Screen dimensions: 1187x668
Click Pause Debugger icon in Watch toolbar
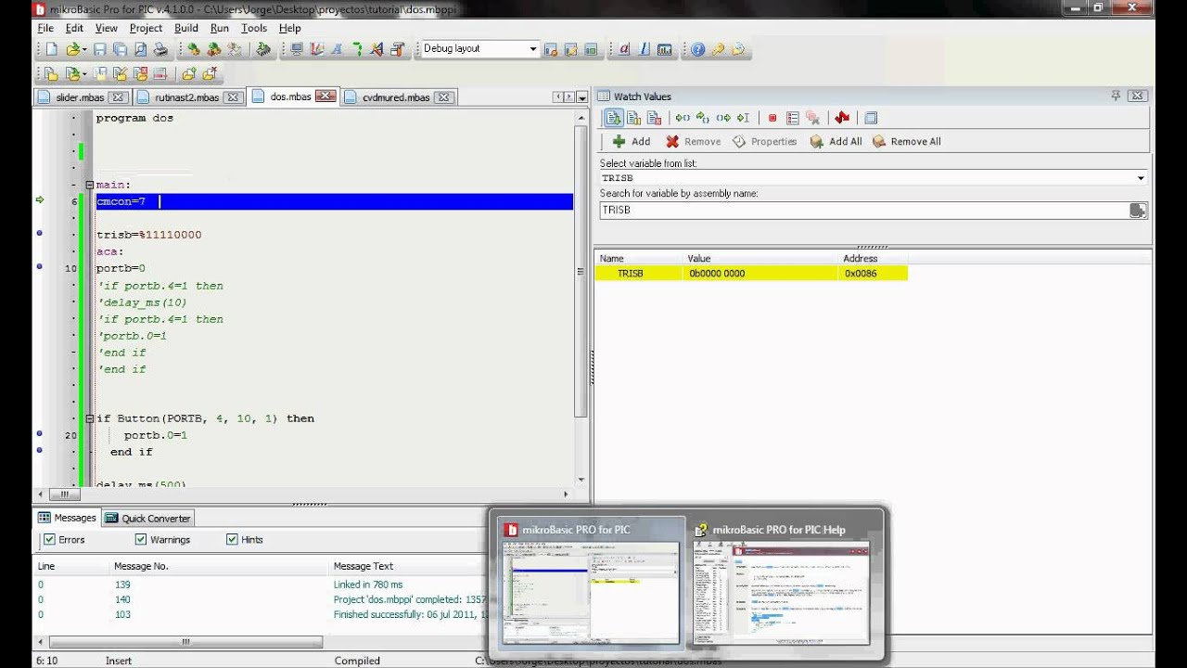tap(634, 118)
